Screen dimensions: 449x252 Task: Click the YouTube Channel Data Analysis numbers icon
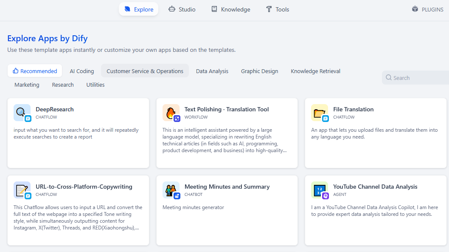click(320, 190)
